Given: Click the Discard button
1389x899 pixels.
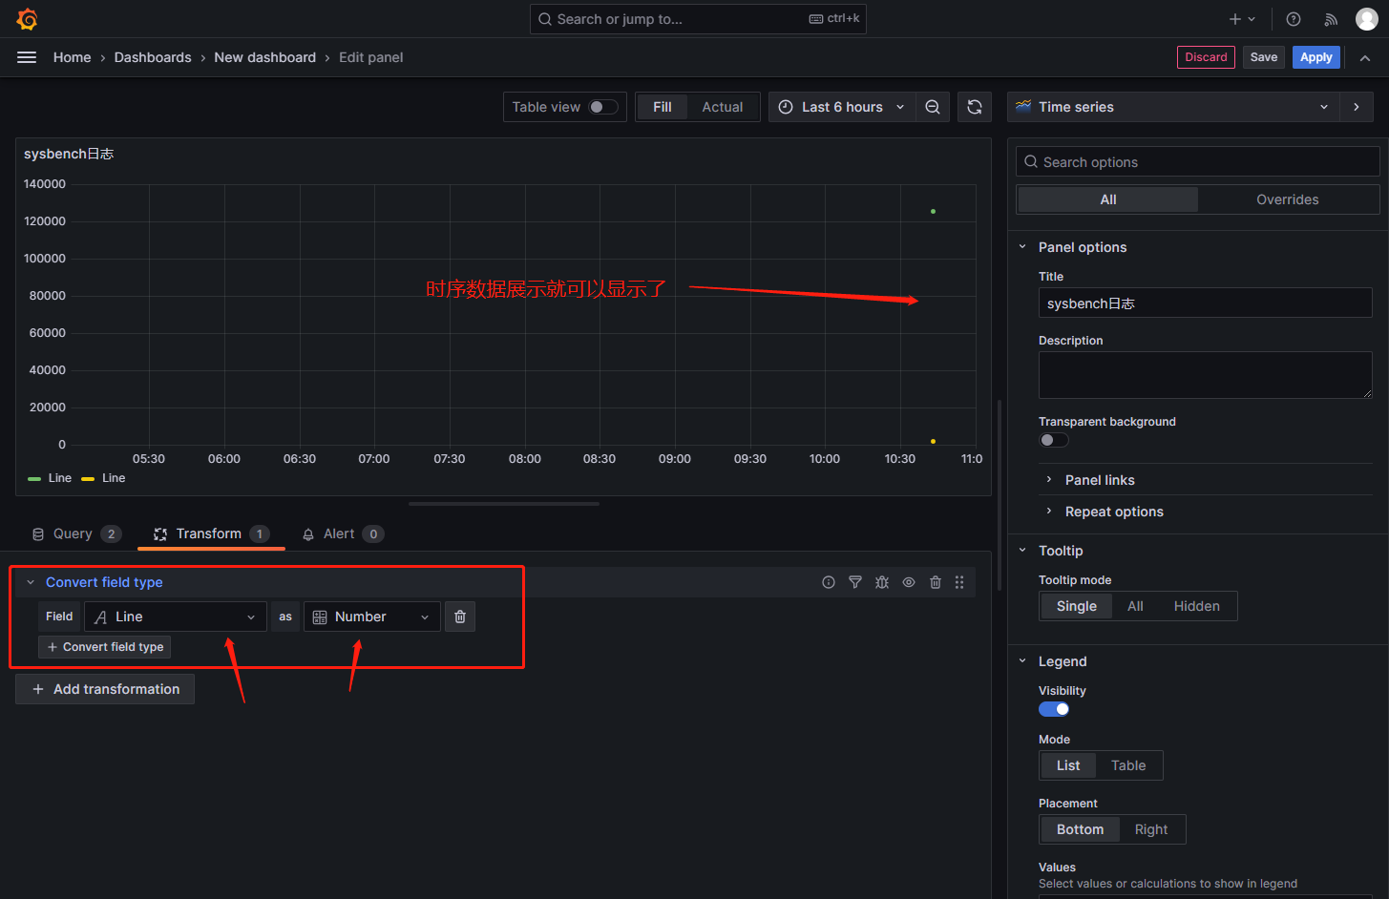Looking at the screenshot, I should click(1206, 57).
